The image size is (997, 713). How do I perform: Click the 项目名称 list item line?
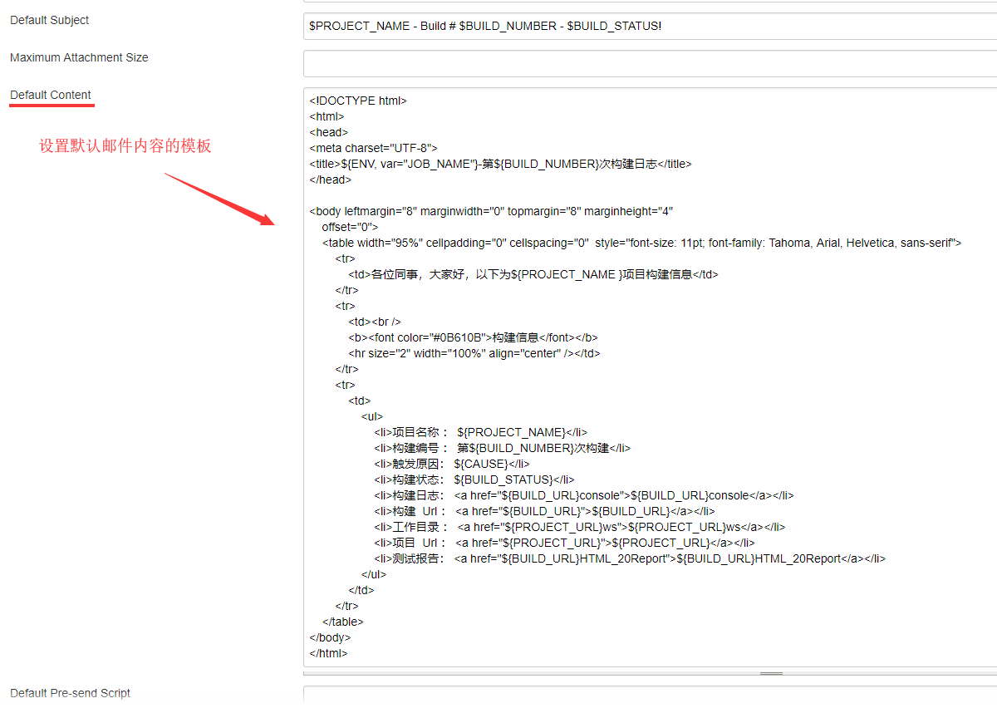[x=480, y=432]
